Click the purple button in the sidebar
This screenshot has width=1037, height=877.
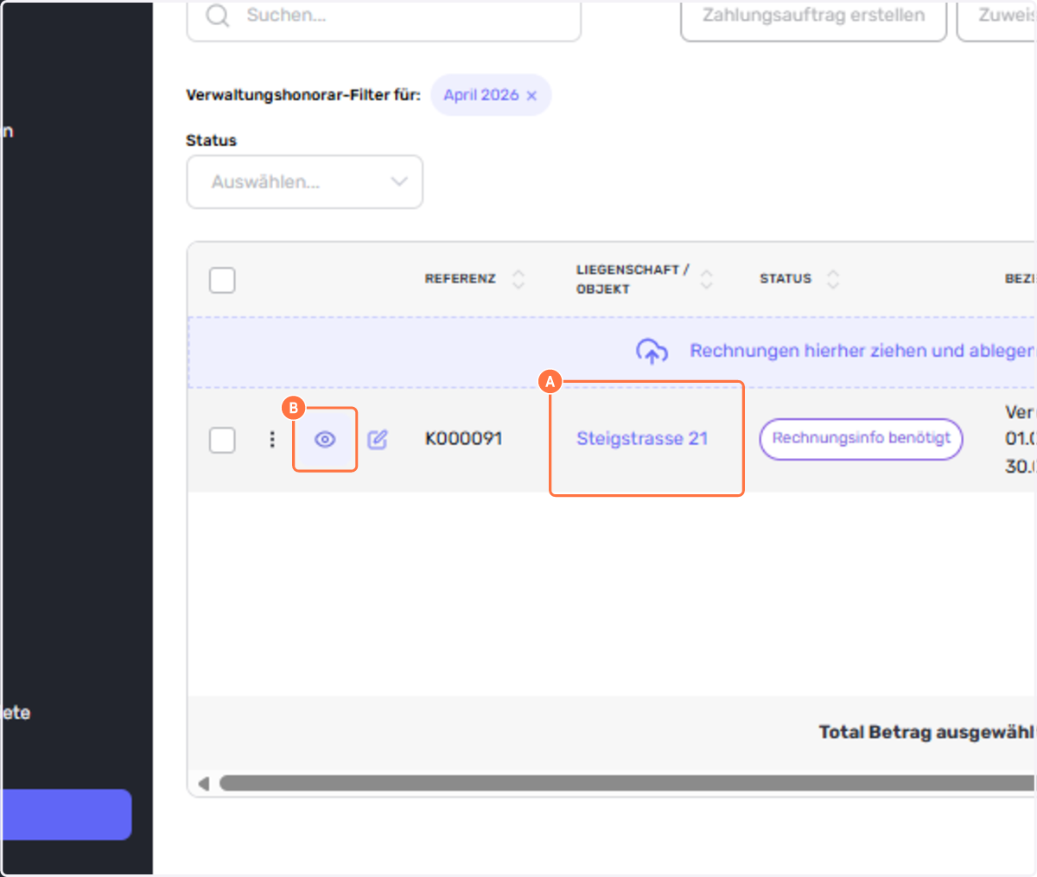tap(66, 814)
